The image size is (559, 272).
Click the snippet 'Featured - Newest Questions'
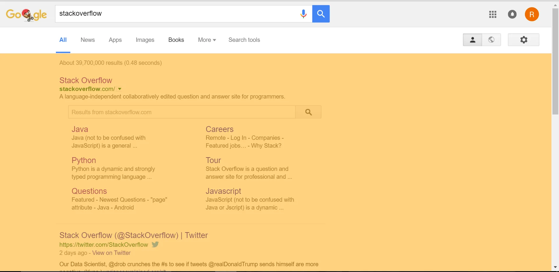[108, 200]
